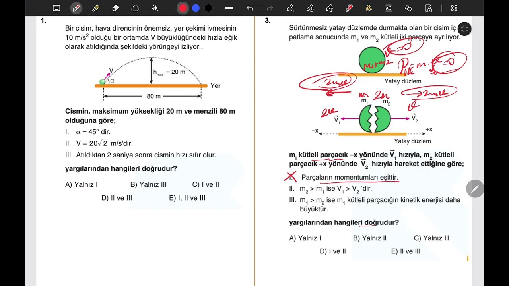Select the pen-with-text tool
This screenshot has width=509, height=286.
(x=330, y=8)
